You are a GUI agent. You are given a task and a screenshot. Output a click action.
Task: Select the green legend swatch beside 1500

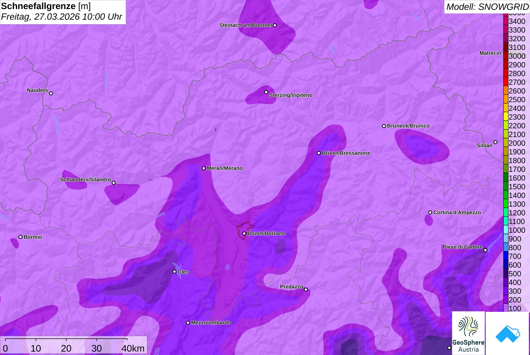pos(506,187)
